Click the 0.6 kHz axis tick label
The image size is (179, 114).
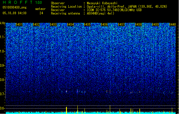coord(2,108)
